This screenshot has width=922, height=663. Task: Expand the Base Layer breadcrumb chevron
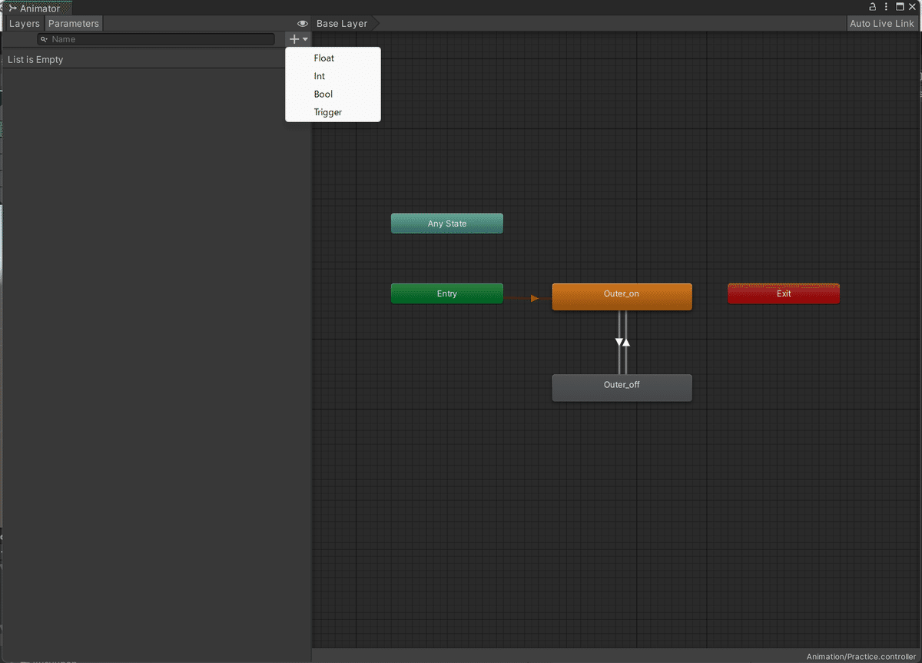(376, 23)
